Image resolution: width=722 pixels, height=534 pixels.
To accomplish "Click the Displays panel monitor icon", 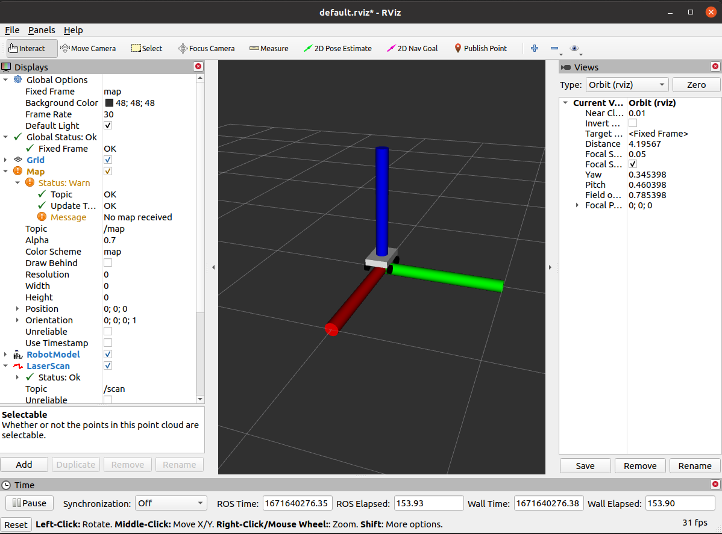I will [7, 67].
